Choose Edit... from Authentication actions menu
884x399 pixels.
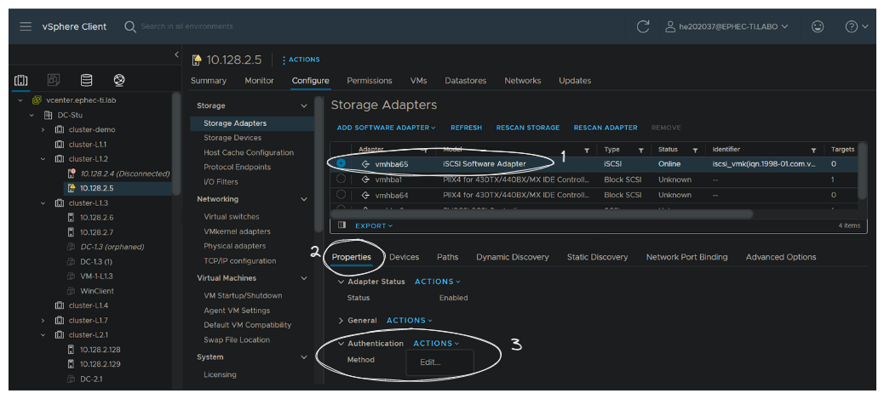[431, 362]
